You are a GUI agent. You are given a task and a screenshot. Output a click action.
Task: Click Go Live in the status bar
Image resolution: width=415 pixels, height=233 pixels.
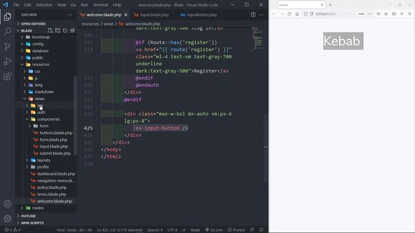[x=214, y=230]
